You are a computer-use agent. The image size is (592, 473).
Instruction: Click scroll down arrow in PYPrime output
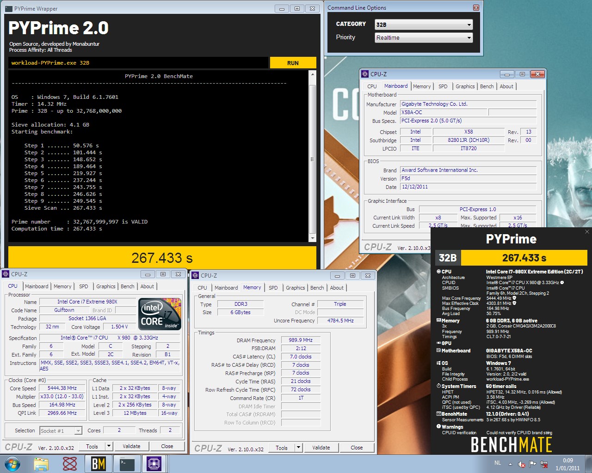click(313, 238)
